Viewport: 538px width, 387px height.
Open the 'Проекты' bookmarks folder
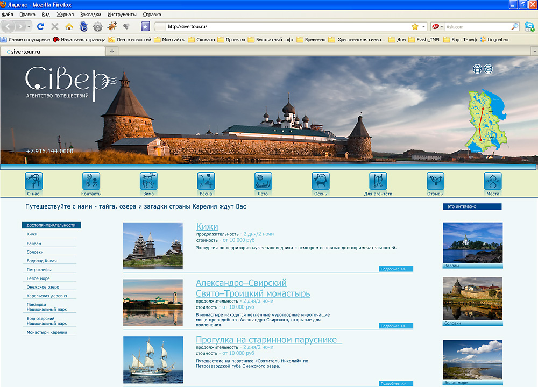pyautogui.click(x=231, y=40)
